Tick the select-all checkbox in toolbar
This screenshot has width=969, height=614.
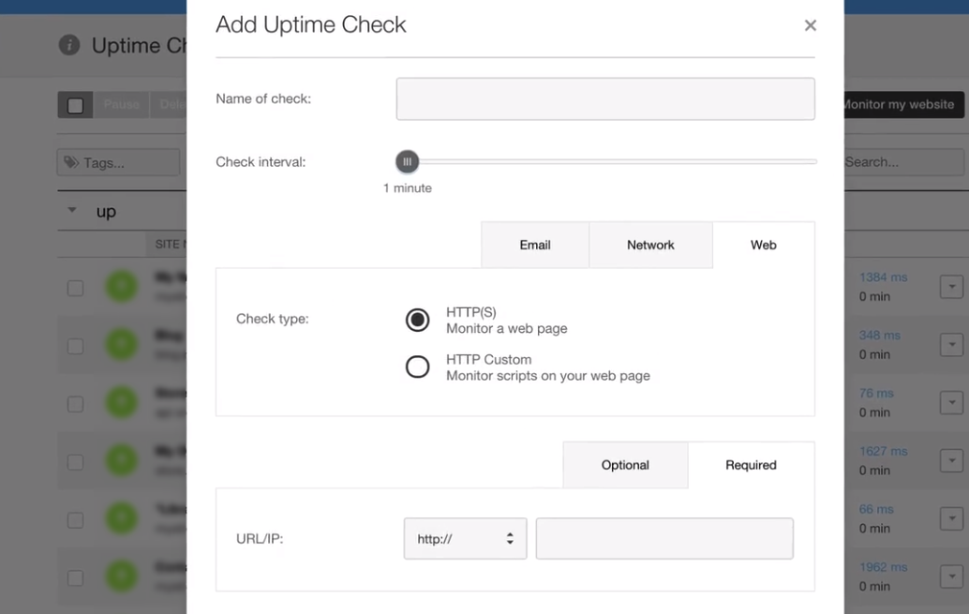point(75,106)
